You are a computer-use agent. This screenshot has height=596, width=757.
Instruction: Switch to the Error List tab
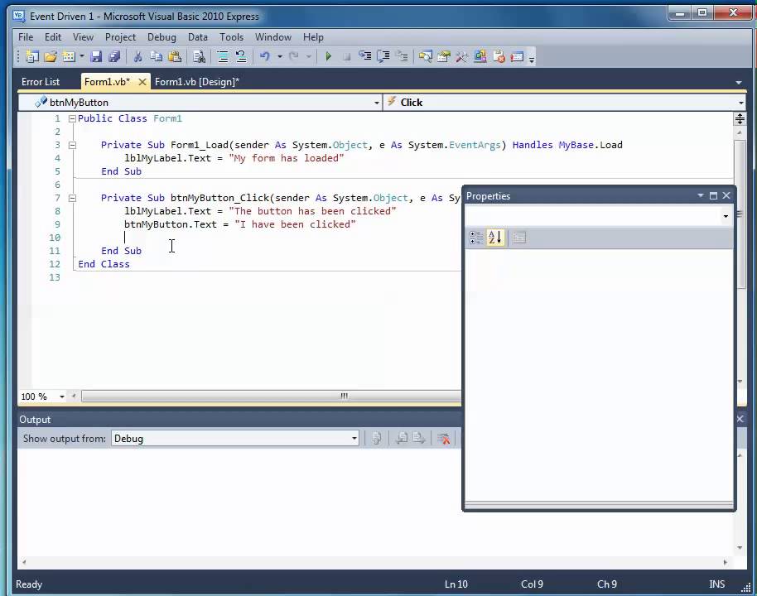click(x=41, y=82)
